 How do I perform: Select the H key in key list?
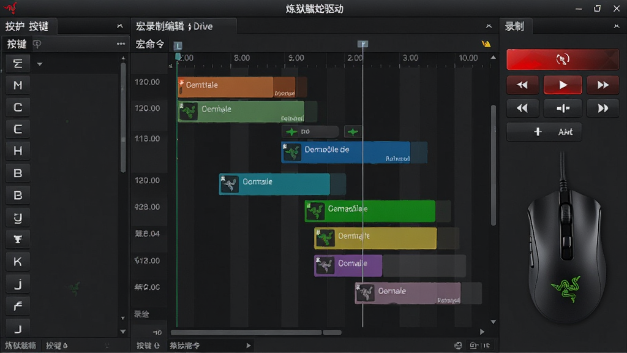18,151
